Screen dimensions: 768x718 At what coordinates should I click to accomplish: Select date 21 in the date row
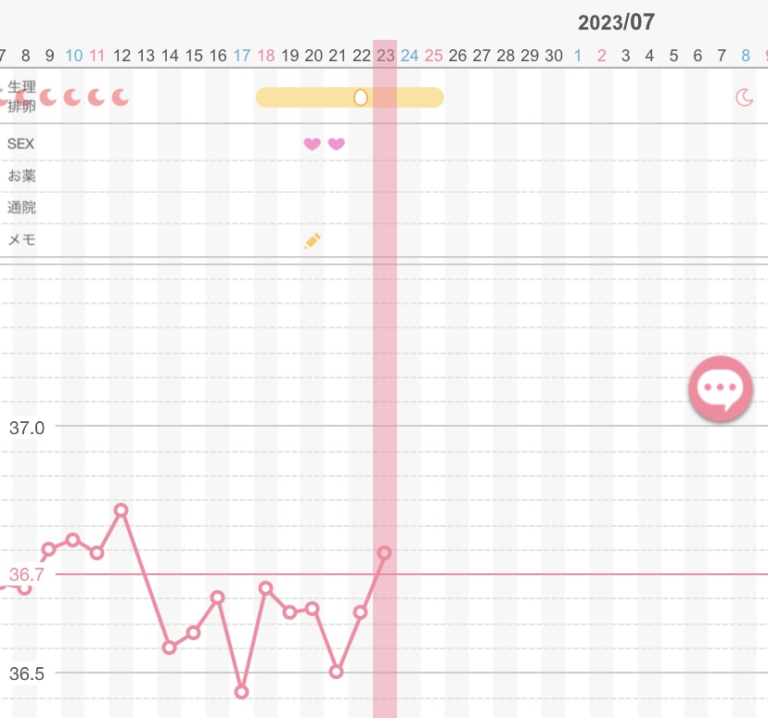[x=338, y=56]
